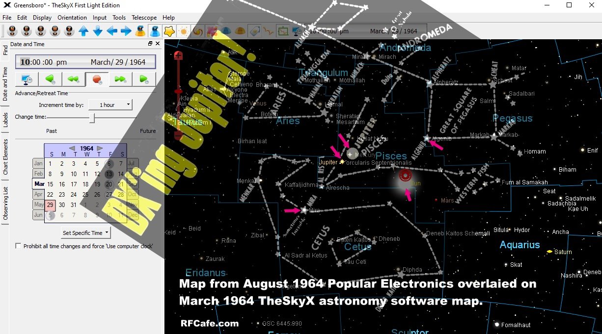
Task: Enable 'Prohibit all time changes' checkbox
Action: [x=19, y=246]
